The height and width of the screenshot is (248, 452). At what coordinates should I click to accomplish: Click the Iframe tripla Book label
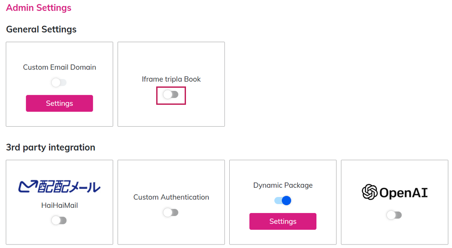(171, 79)
